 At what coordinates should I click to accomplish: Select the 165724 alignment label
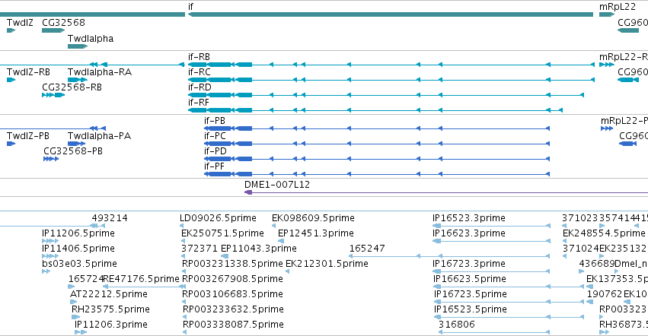coord(85,279)
